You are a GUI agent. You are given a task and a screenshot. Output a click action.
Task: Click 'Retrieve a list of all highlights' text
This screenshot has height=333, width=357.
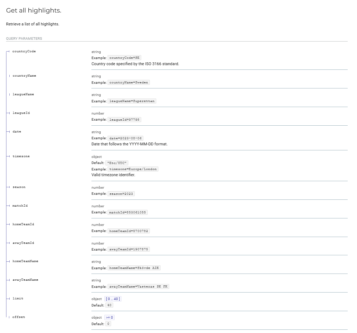click(x=33, y=24)
